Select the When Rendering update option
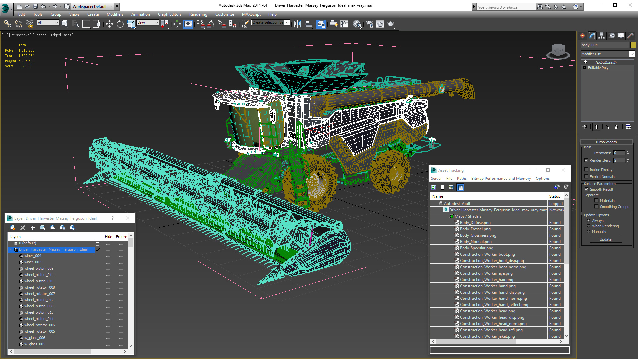638x359 pixels. (589, 226)
